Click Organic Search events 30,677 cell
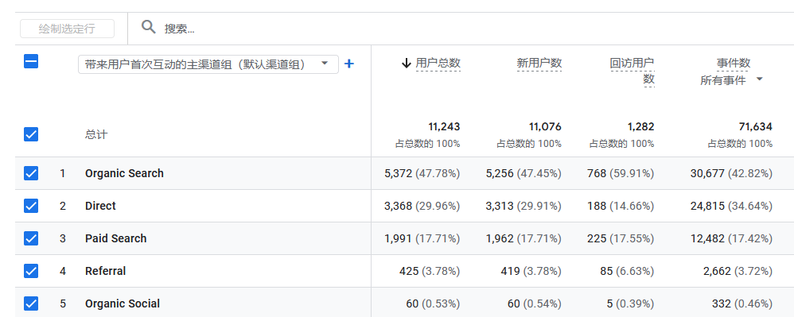Image resolution: width=794 pixels, height=317 pixels. (731, 173)
